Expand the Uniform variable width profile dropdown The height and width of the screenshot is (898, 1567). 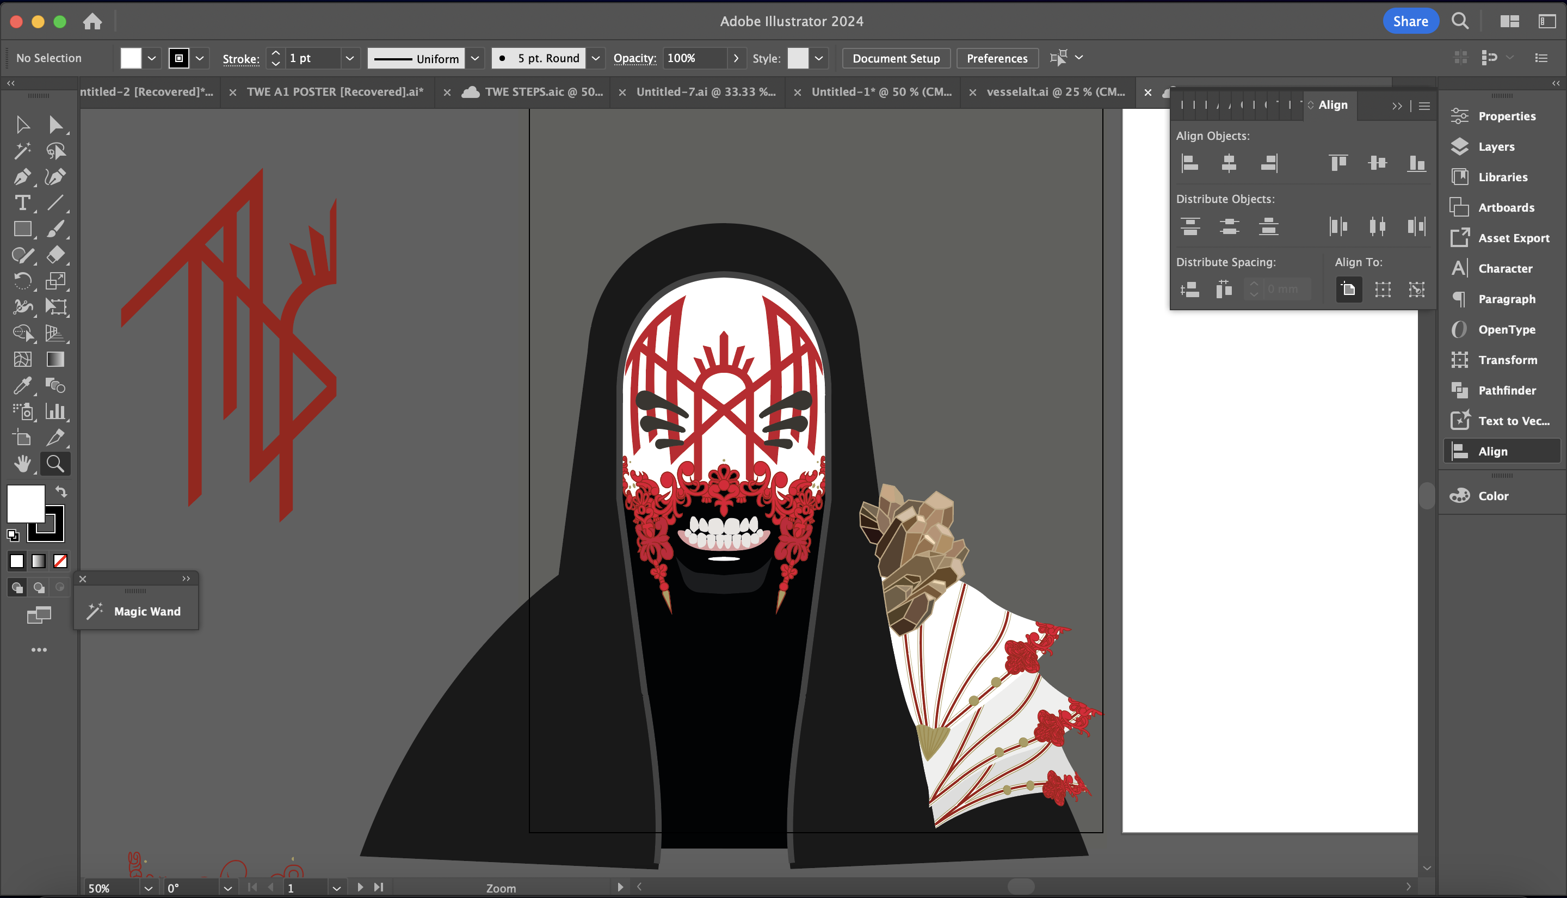pos(474,58)
